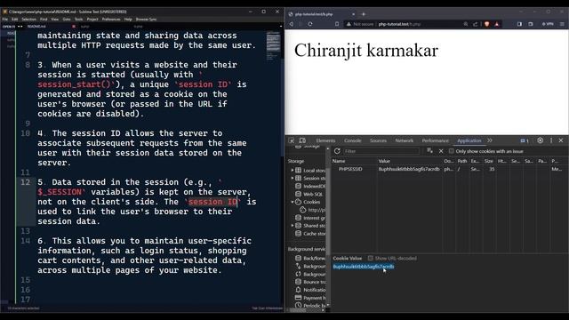Expand the Shared storage tree node
This screenshot has width=569, height=320.
click(293, 225)
